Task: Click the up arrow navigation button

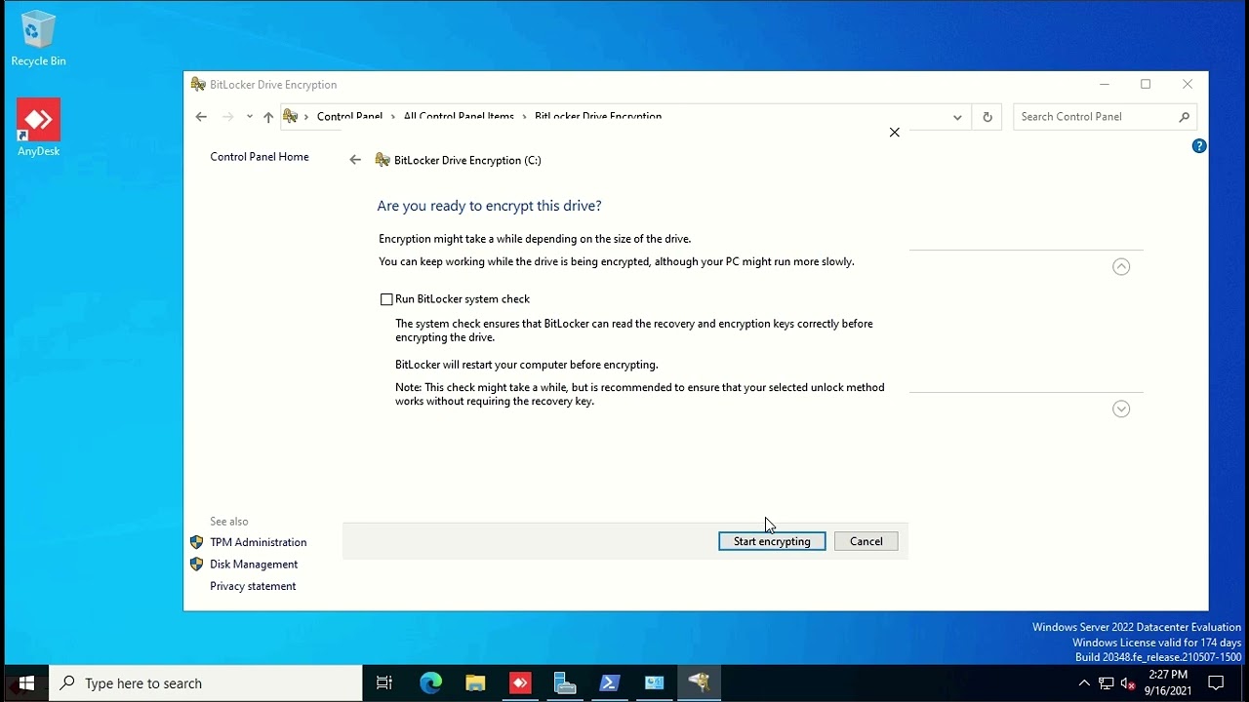Action: click(269, 116)
